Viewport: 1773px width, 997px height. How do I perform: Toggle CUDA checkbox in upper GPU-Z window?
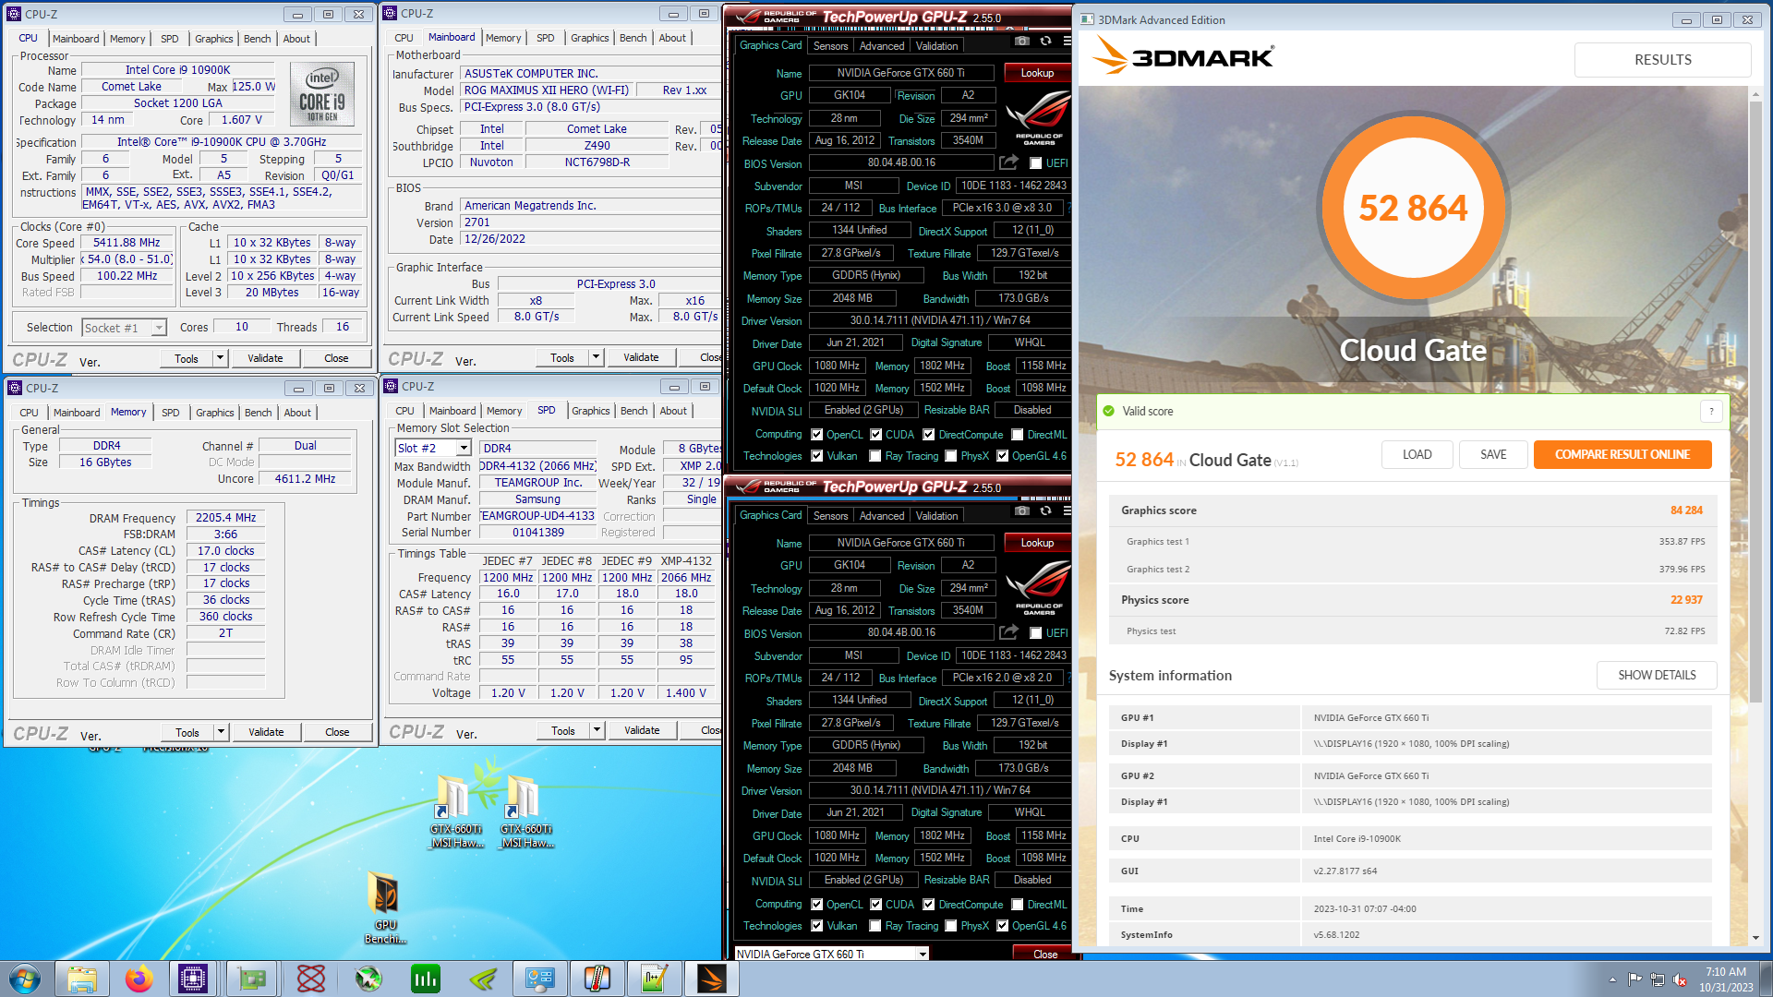click(x=875, y=435)
